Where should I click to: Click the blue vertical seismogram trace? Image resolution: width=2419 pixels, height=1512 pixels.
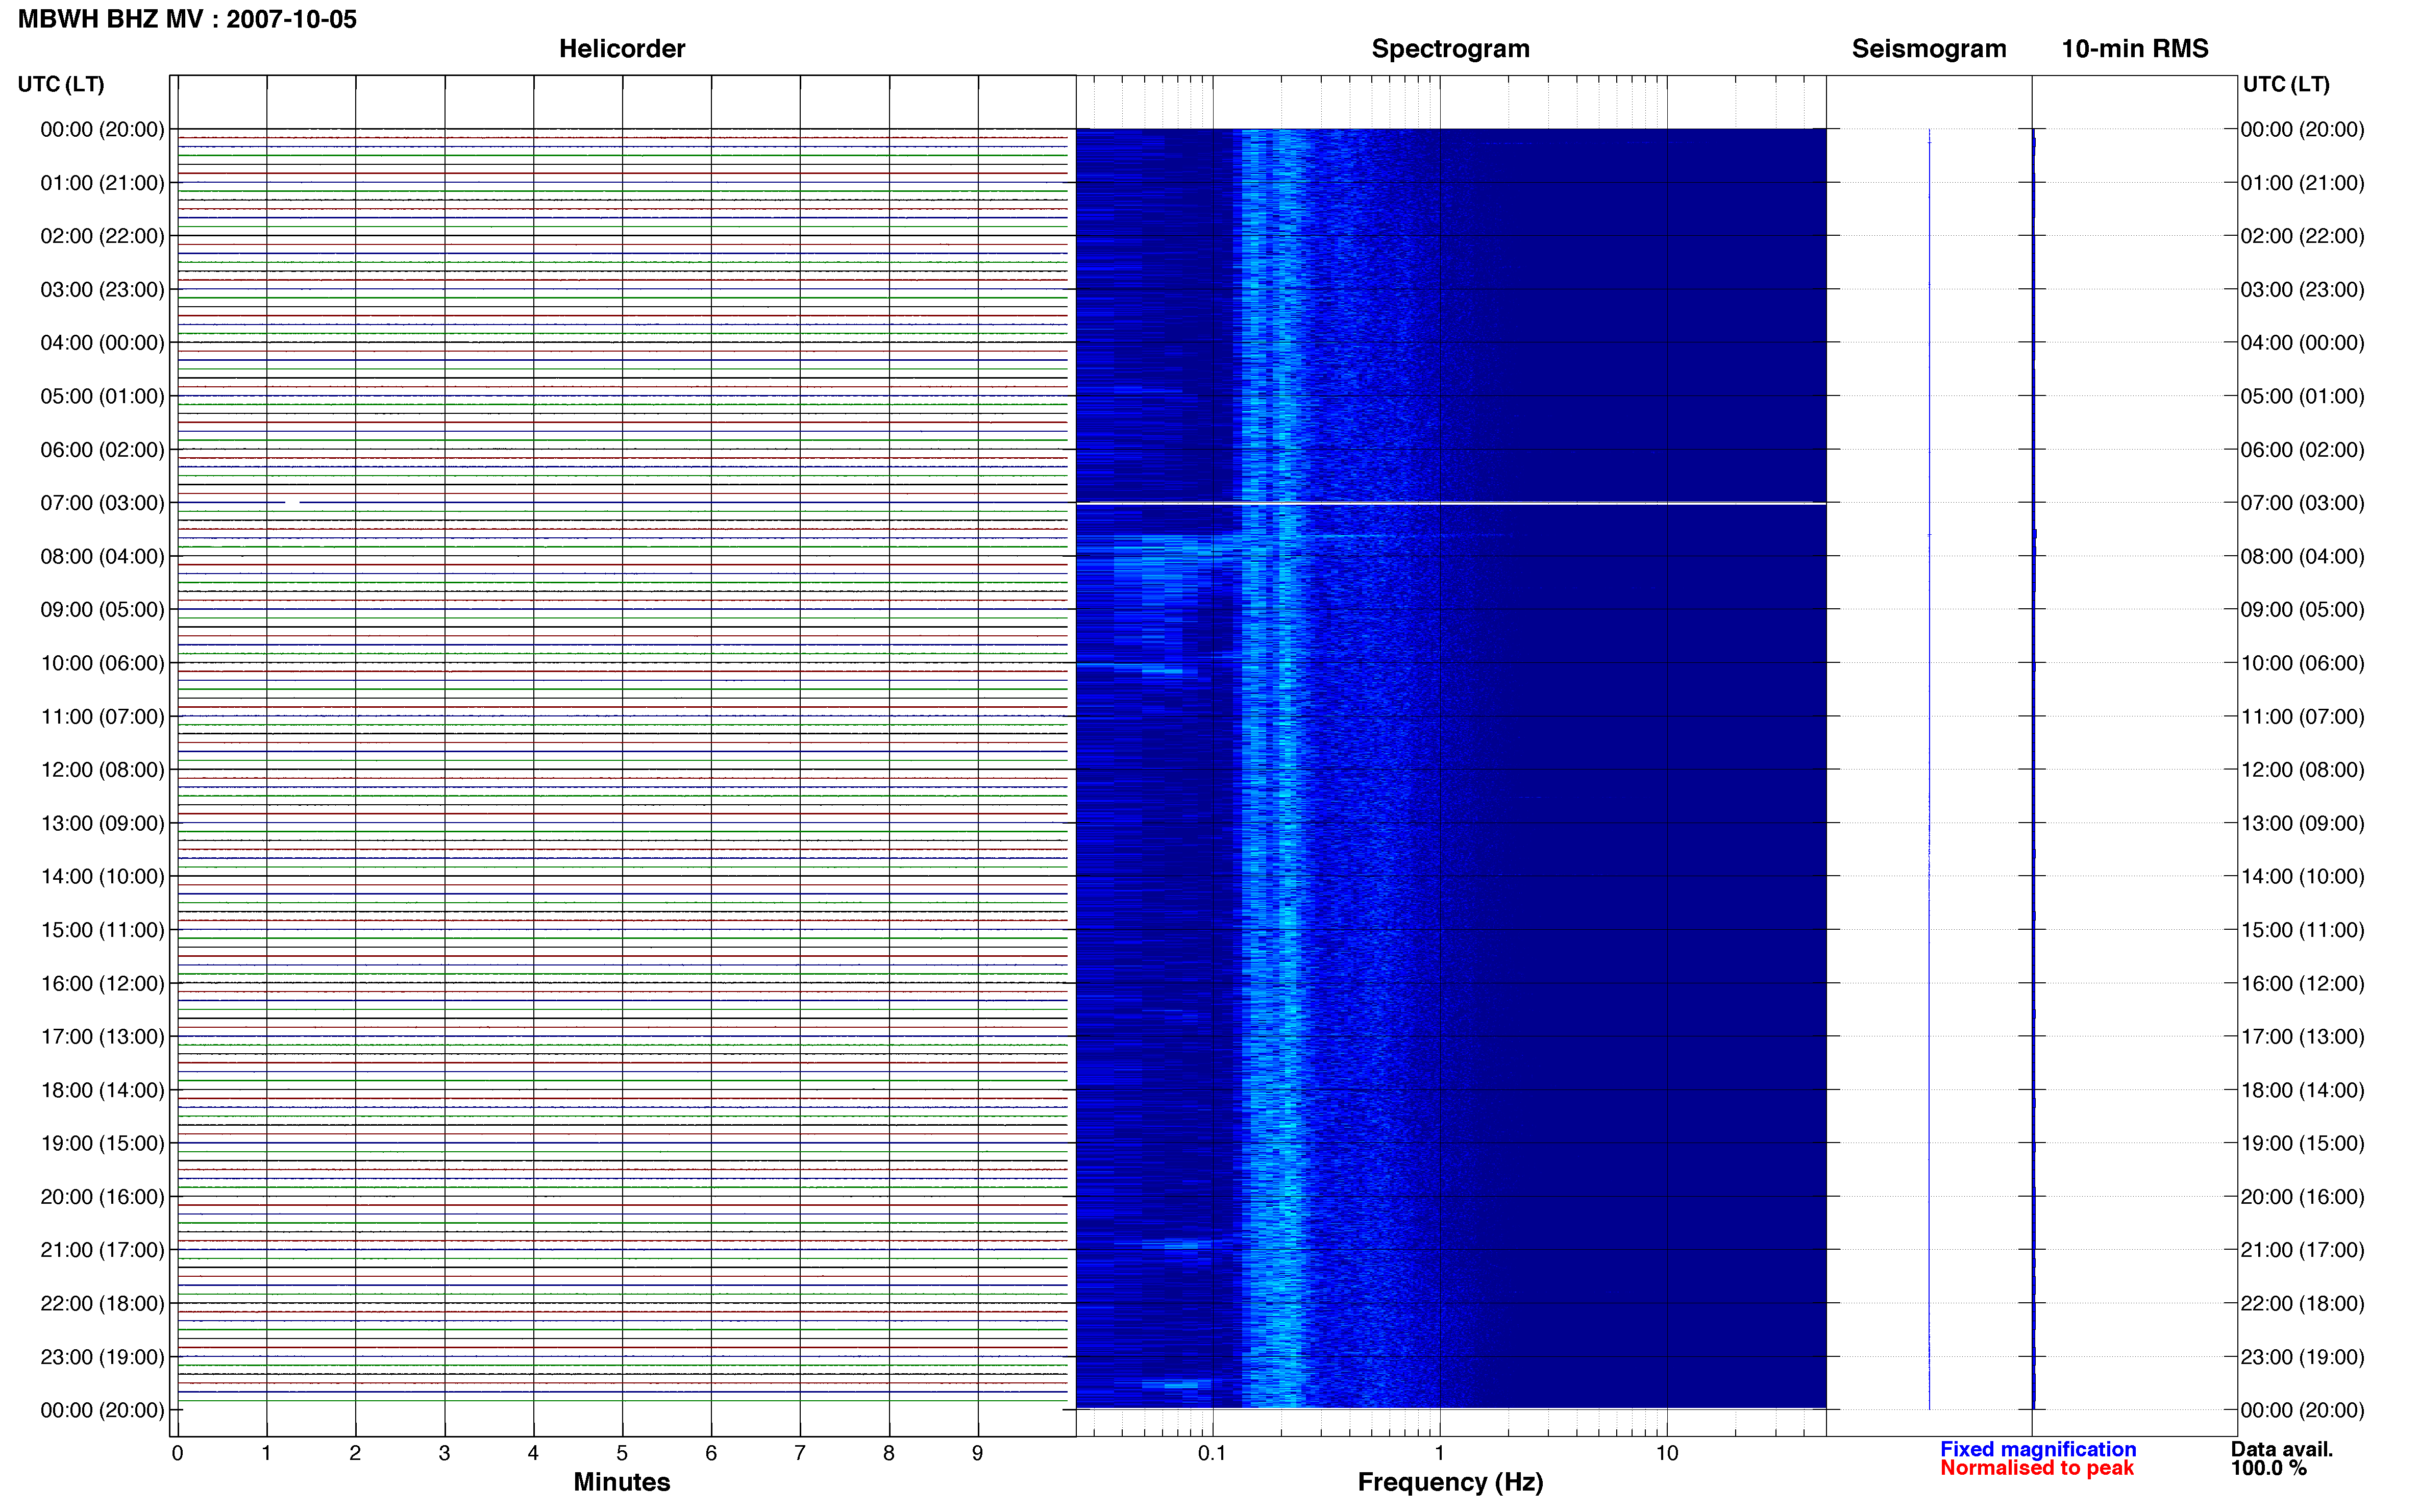click(x=1929, y=769)
